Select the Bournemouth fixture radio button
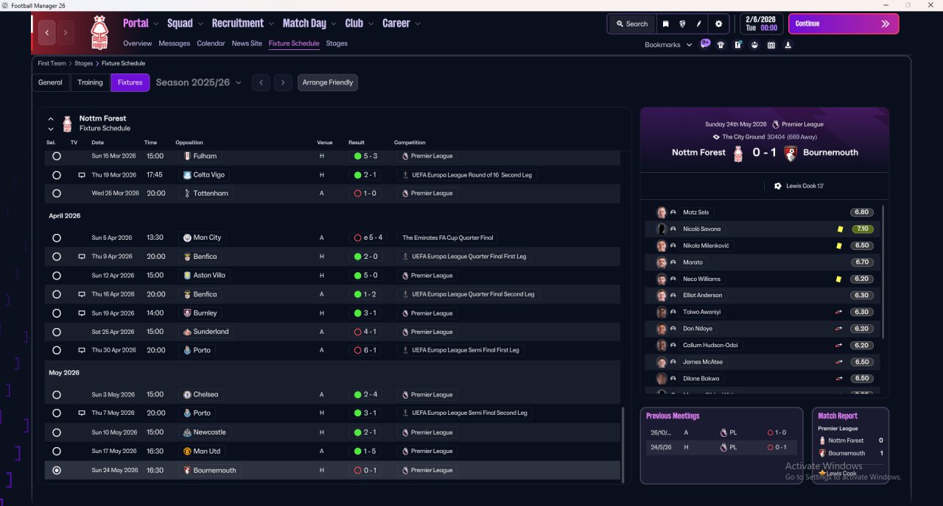Screen dimensions: 943x506 pos(57,470)
